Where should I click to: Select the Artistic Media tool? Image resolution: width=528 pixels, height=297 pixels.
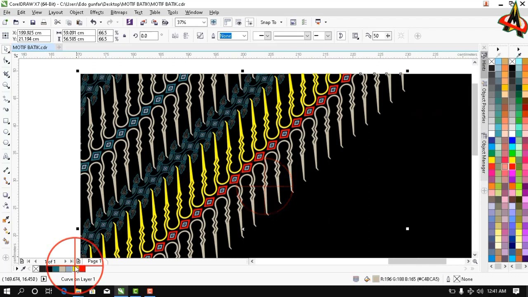6,110
